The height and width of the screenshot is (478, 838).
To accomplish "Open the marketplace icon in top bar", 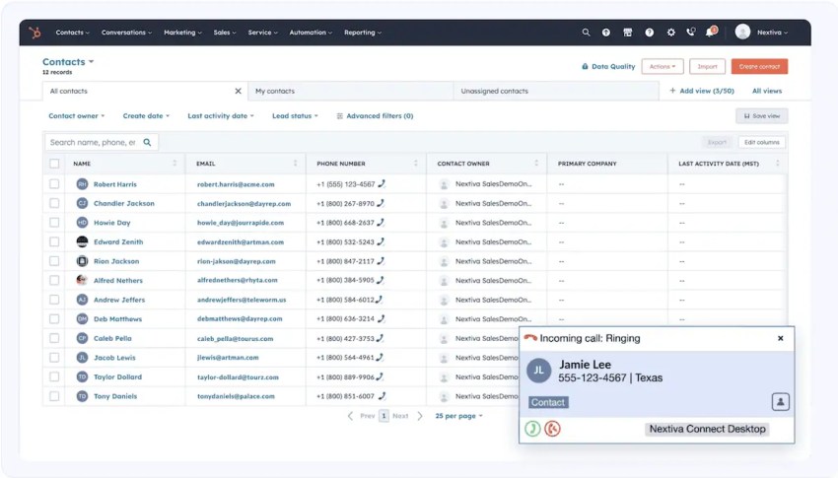I will [627, 33].
